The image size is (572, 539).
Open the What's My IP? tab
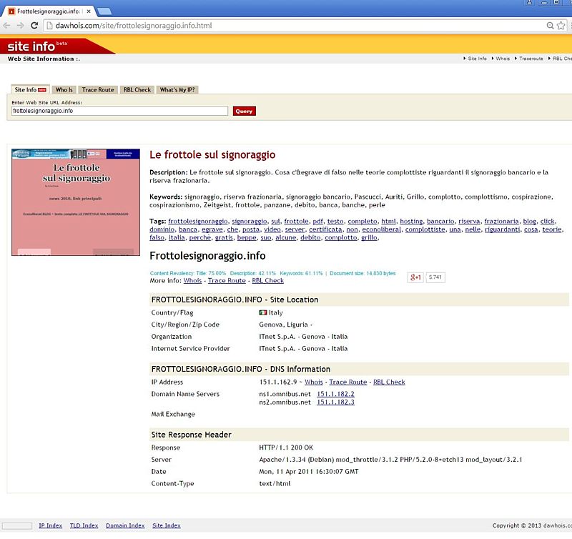tap(177, 90)
